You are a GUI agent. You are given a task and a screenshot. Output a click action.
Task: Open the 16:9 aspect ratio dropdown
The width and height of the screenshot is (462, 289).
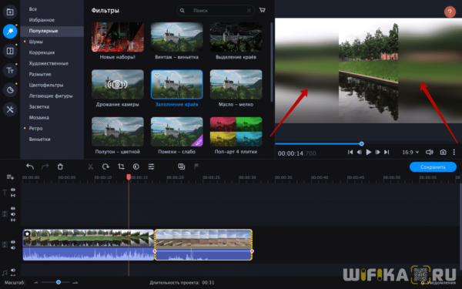[410, 152]
